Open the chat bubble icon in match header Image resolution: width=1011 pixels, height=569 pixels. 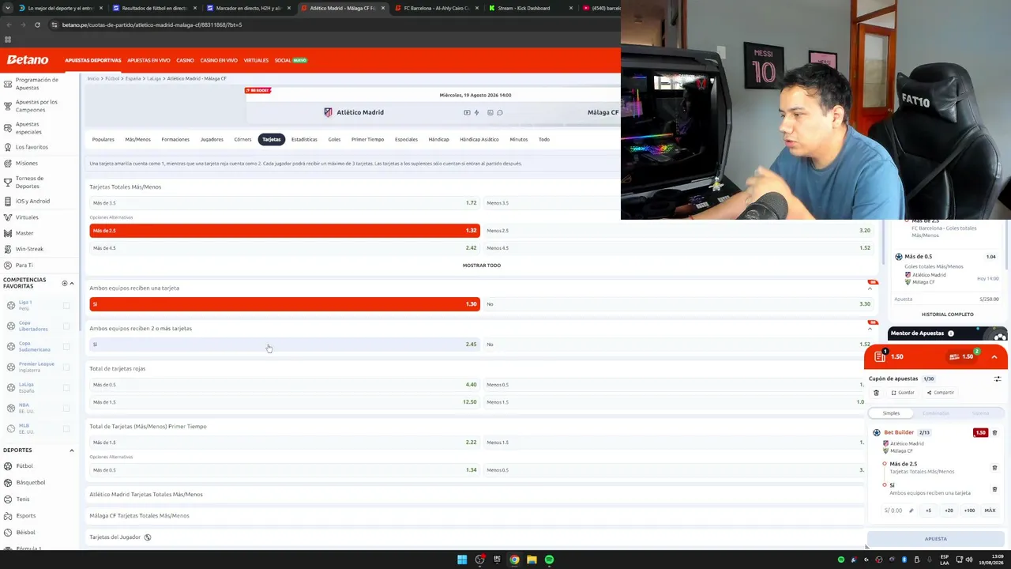pos(500,112)
